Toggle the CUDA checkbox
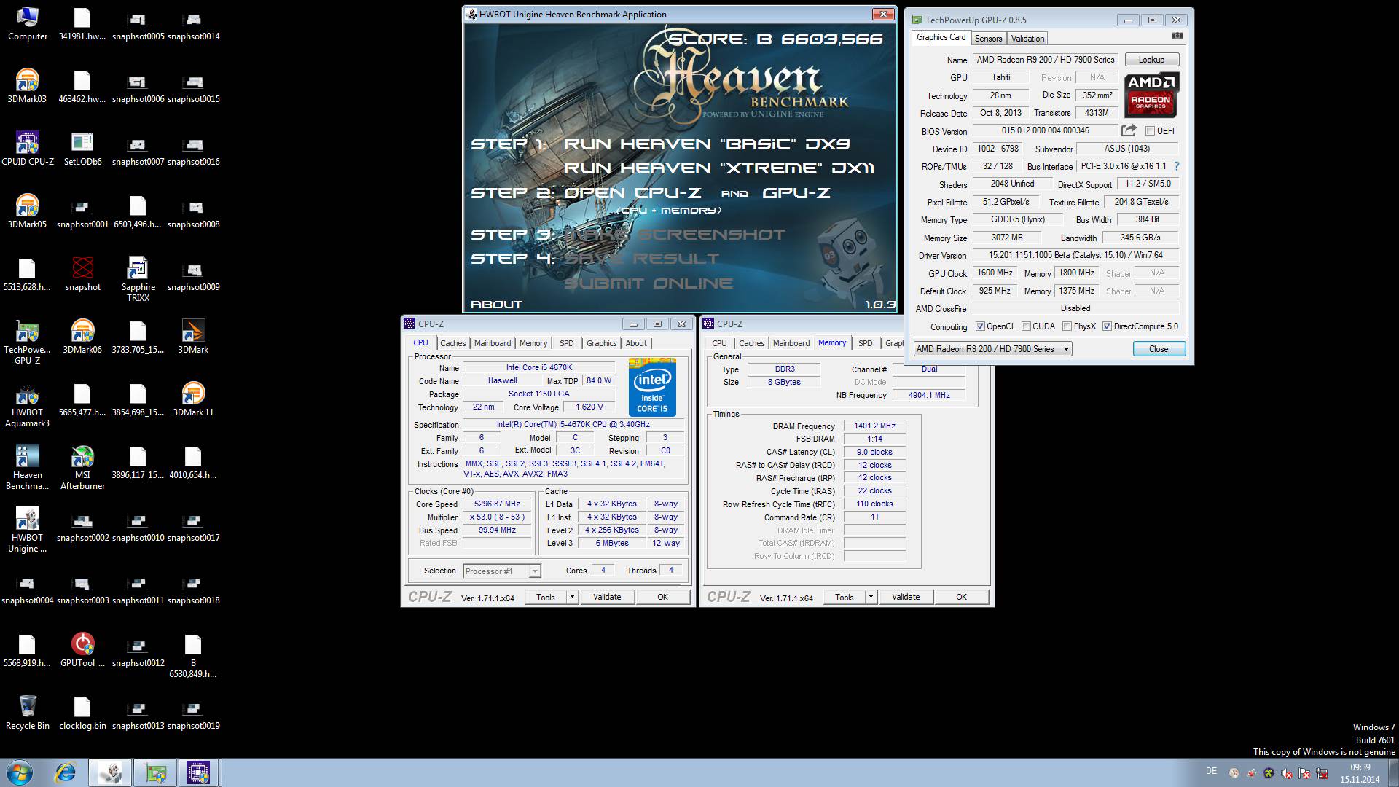Viewport: 1399px width, 787px height. [x=1026, y=326]
